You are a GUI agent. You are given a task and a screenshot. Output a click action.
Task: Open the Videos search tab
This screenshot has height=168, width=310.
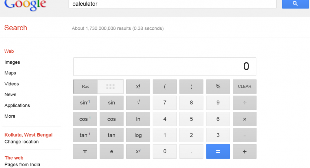coord(12,84)
